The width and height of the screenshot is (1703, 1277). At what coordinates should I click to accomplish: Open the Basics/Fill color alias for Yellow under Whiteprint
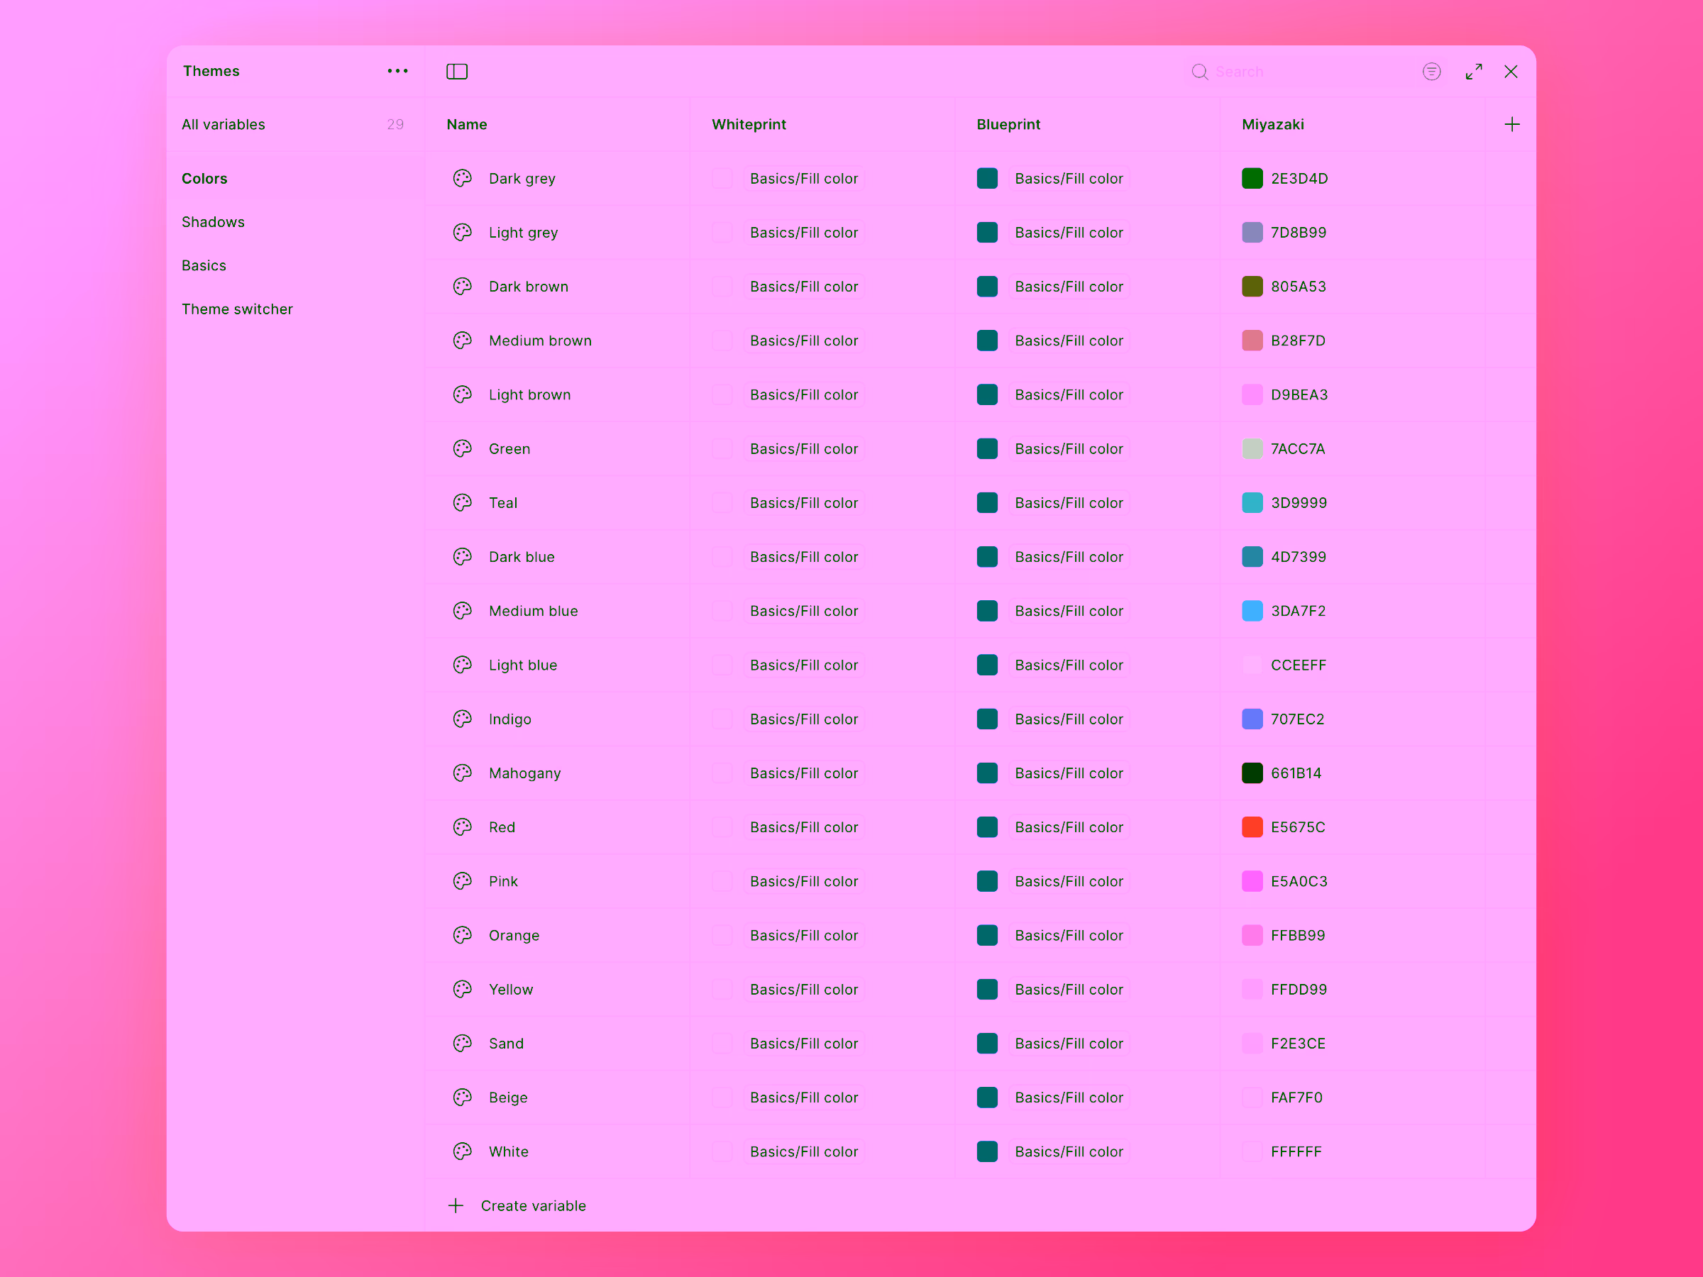click(x=804, y=989)
